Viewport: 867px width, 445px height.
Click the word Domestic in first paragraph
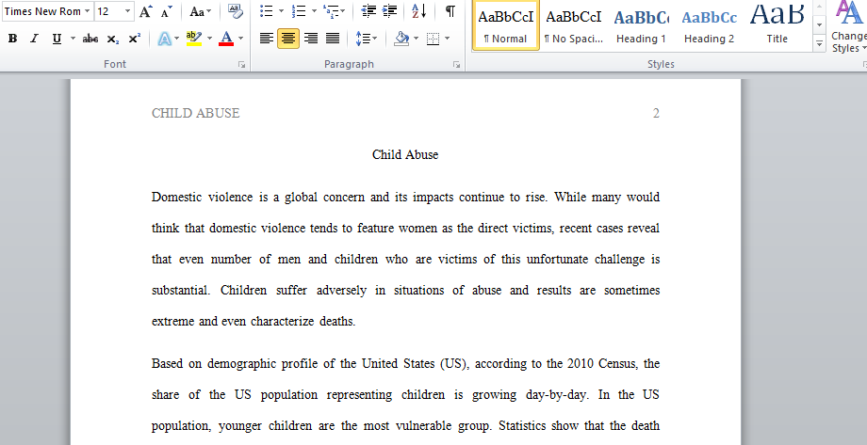177,198
